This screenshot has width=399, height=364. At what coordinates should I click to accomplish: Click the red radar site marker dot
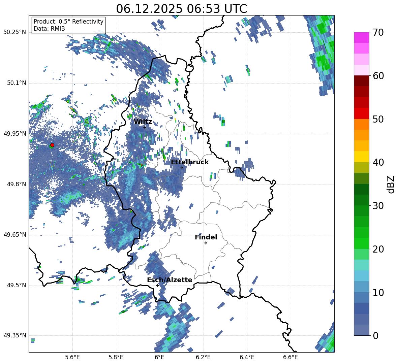[52, 145]
